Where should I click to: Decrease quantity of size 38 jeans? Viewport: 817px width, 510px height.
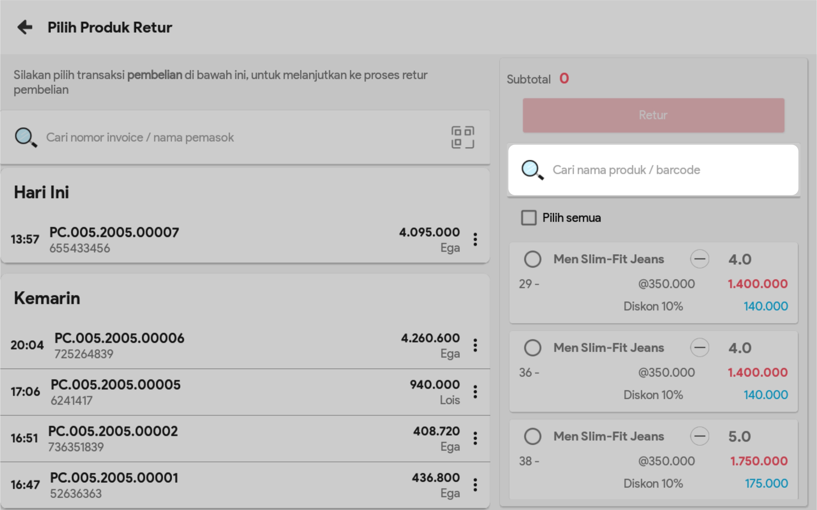699,436
